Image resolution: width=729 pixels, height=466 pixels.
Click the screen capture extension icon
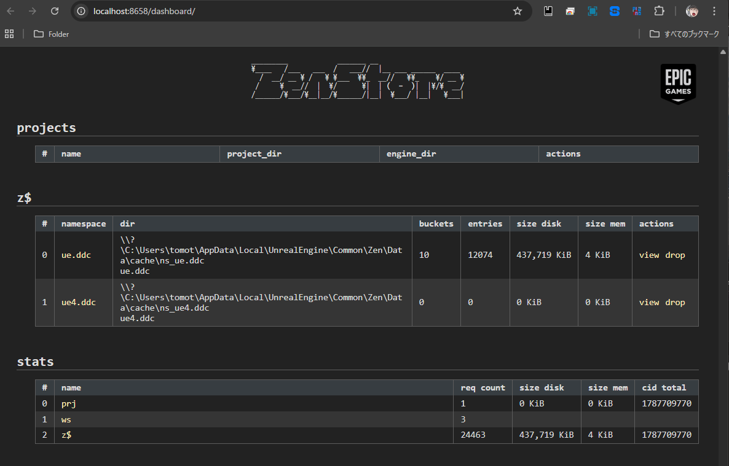click(x=592, y=11)
